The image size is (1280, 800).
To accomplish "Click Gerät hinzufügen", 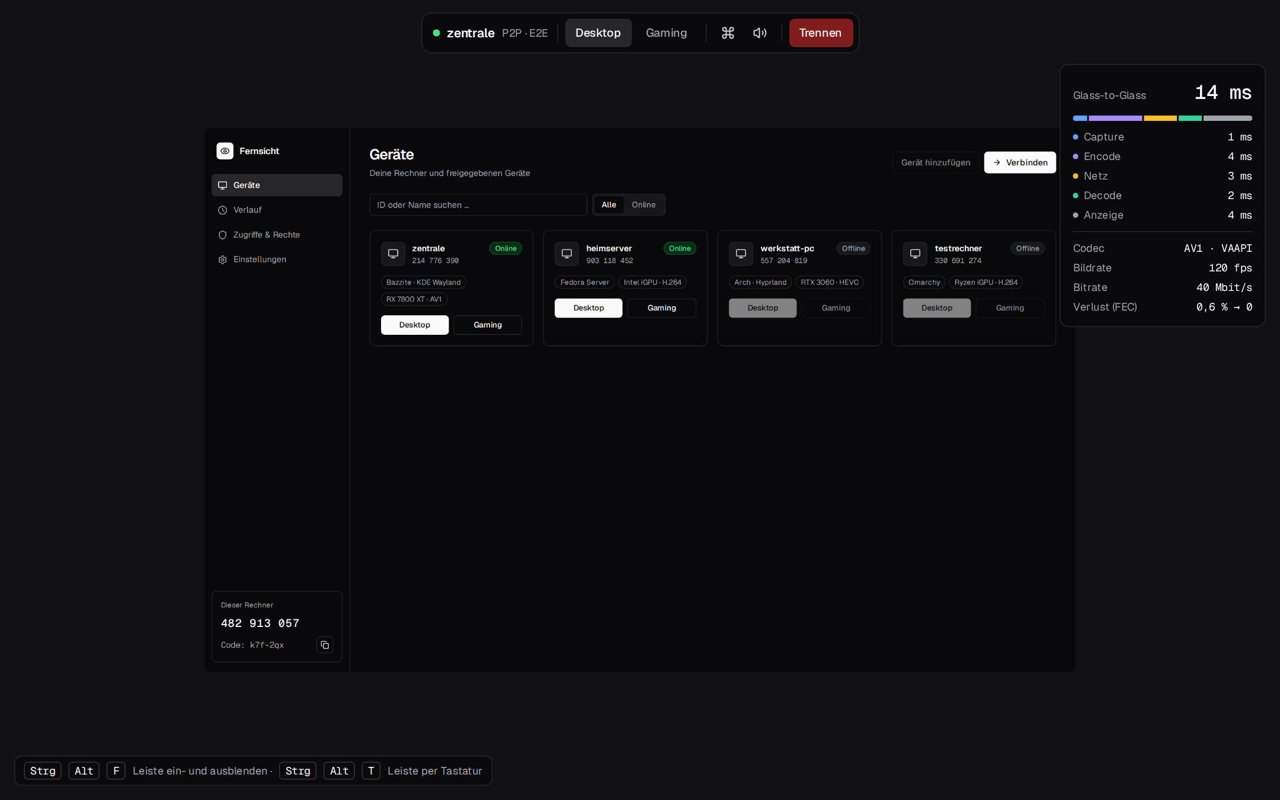I will point(936,162).
